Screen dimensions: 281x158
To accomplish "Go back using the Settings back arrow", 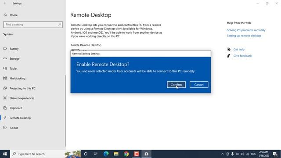I will pyautogui.click(x=5, y=4).
